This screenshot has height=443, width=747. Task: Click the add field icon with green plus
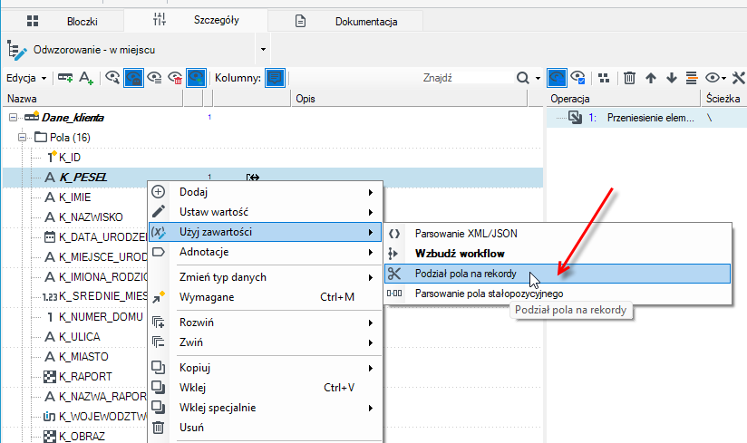click(x=65, y=78)
